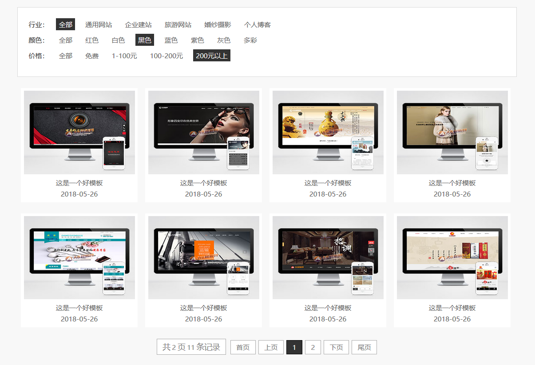
Task: Go to page 2 of results
Action: tap(313, 347)
